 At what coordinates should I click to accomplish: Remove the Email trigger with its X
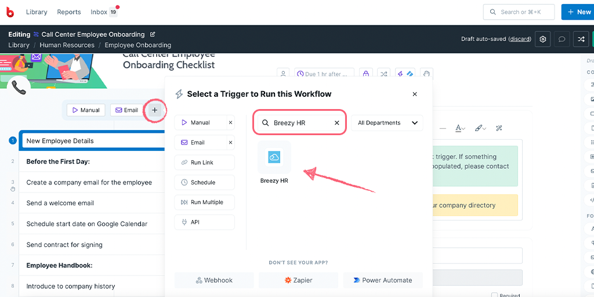point(230,143)
